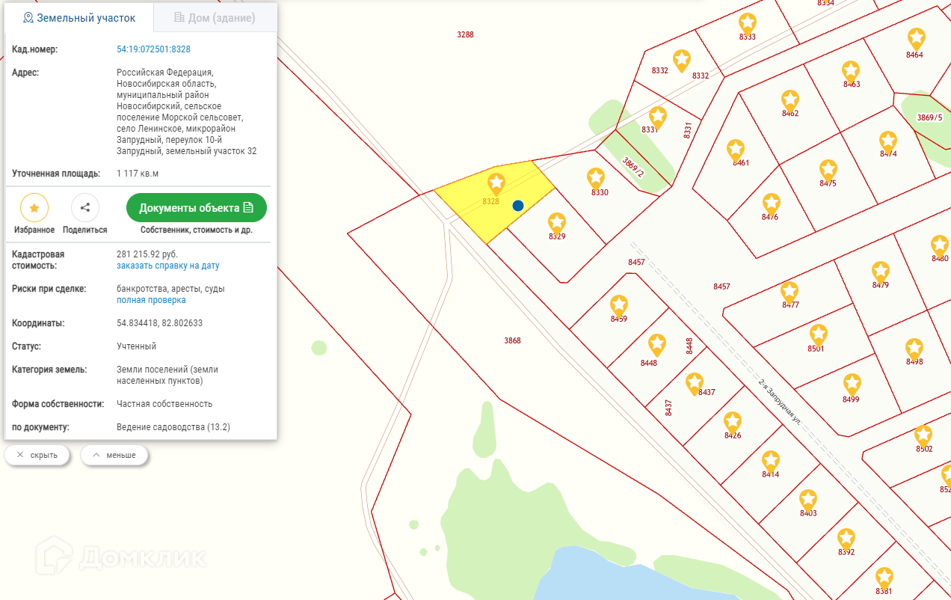Viewport: 951px width, 600px height.
Task: Select the star marker of parcel 8381
Action: tap(884, 578)
